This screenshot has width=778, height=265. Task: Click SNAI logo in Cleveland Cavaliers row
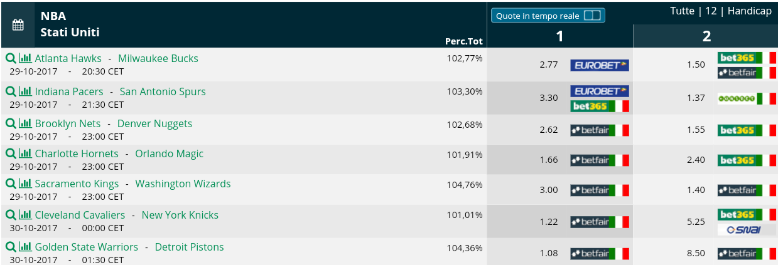[x=747, y=230]
